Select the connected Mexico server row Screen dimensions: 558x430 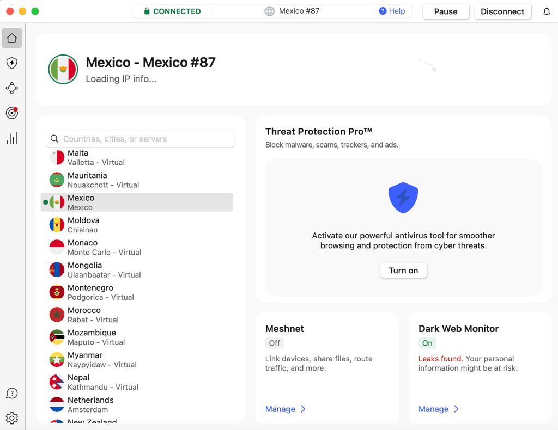click(x=137, y=202)
